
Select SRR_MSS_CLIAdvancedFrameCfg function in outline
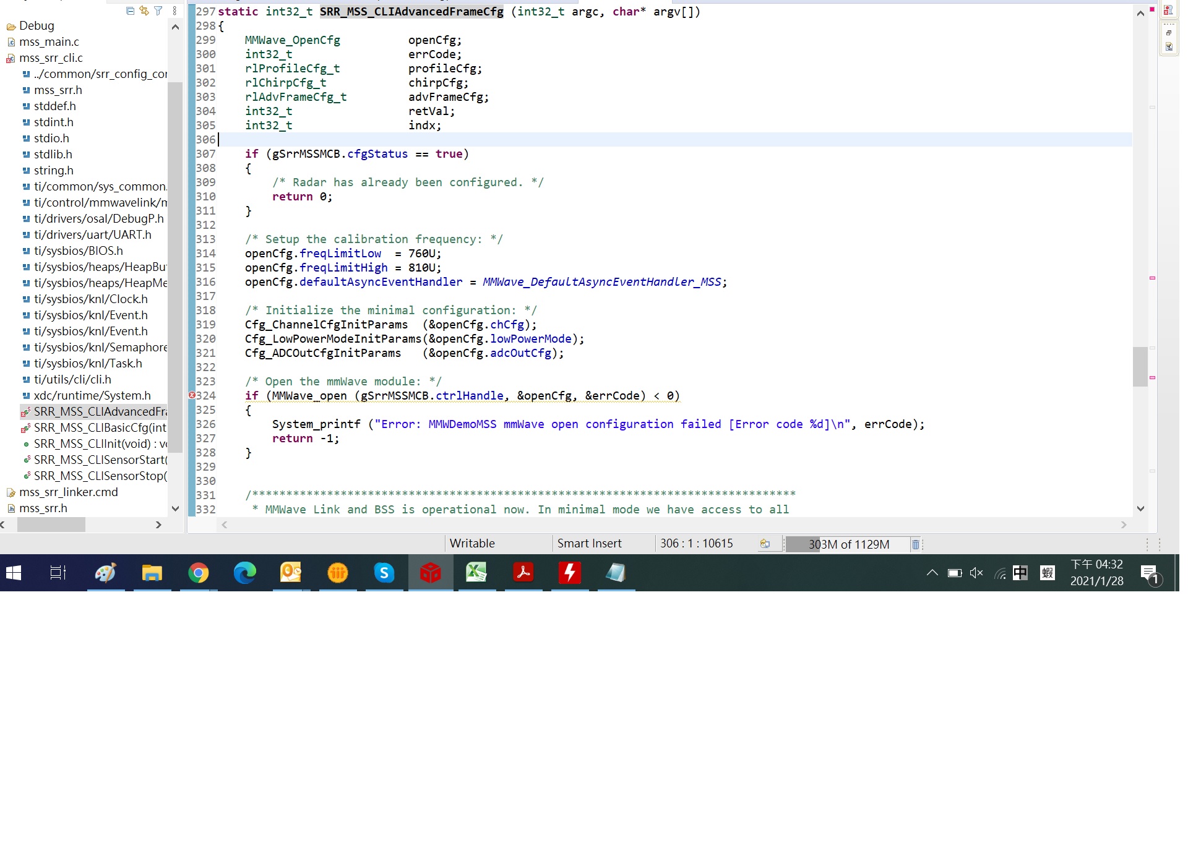tap(94, 412)
